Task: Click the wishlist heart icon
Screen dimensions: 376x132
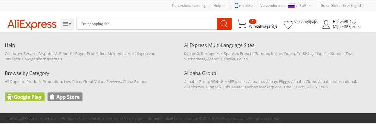Action: [288, 25]
